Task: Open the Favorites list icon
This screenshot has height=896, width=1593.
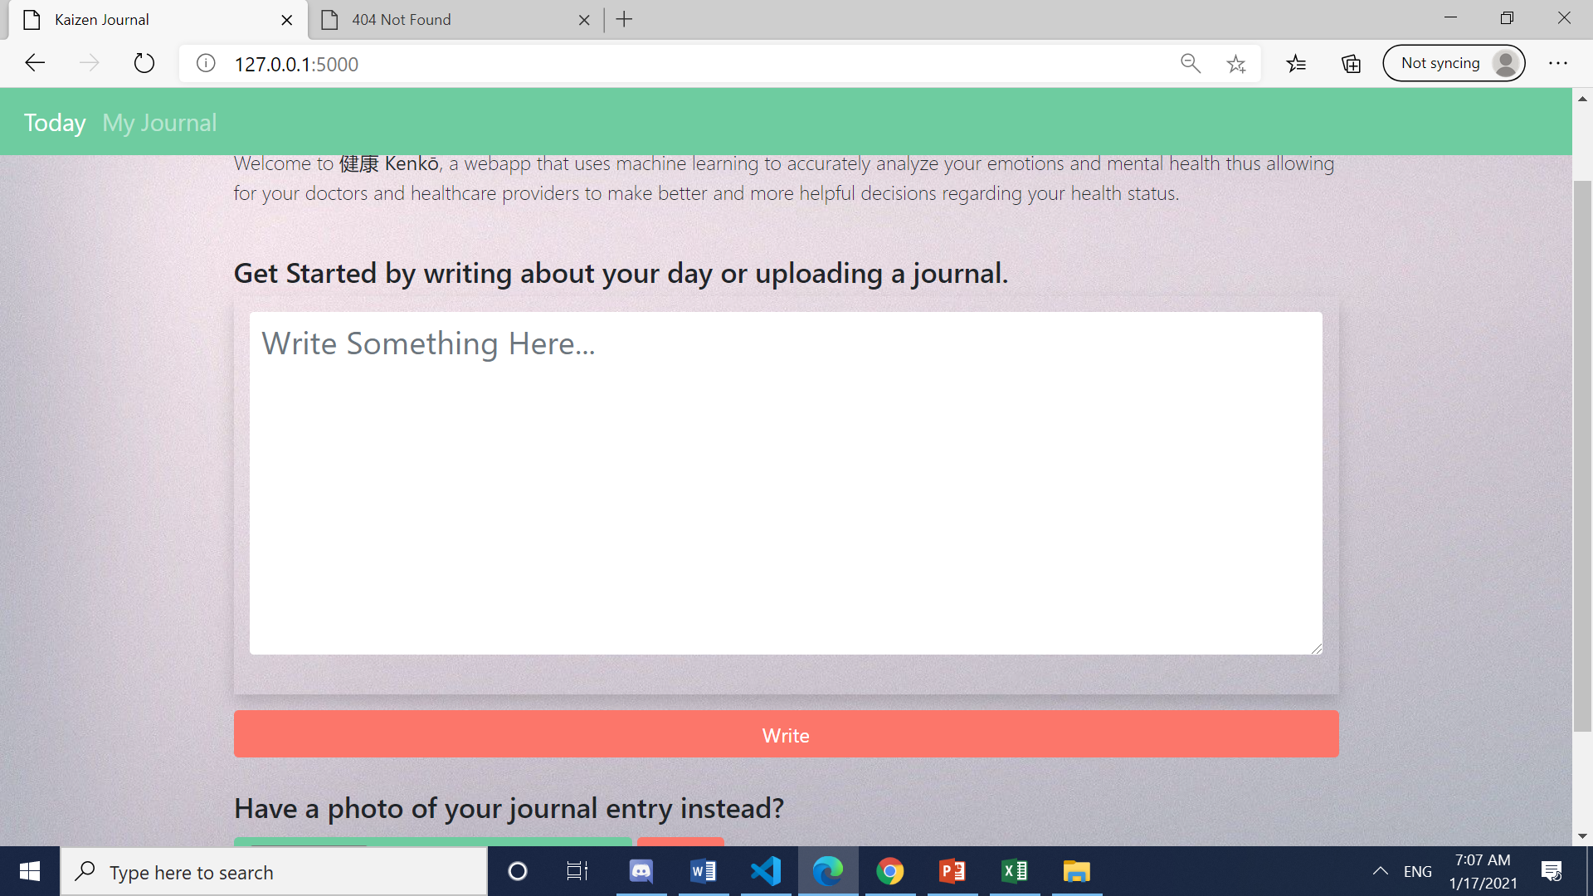Action: coord(1296,63)
